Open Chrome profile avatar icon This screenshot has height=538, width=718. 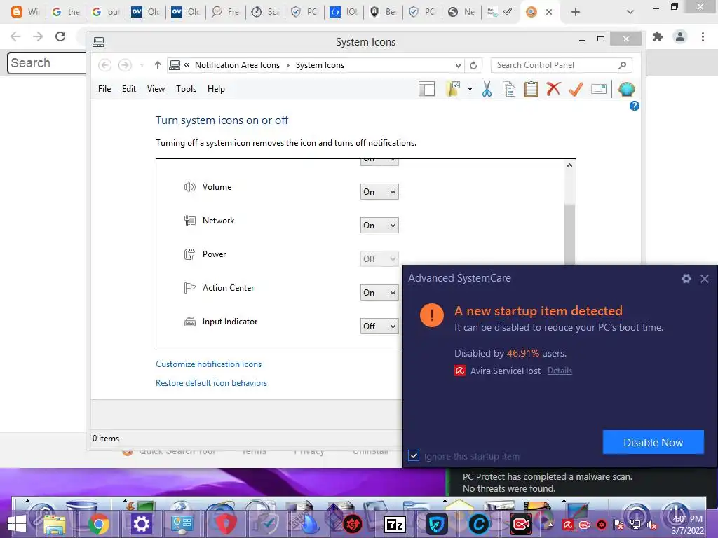point(680,36)
